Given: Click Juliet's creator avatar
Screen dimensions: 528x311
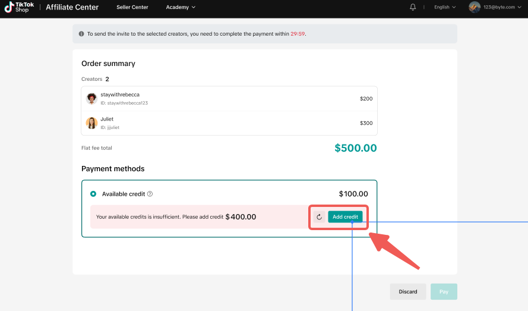Looking at the screenshot, I should (x=91, y=123).
